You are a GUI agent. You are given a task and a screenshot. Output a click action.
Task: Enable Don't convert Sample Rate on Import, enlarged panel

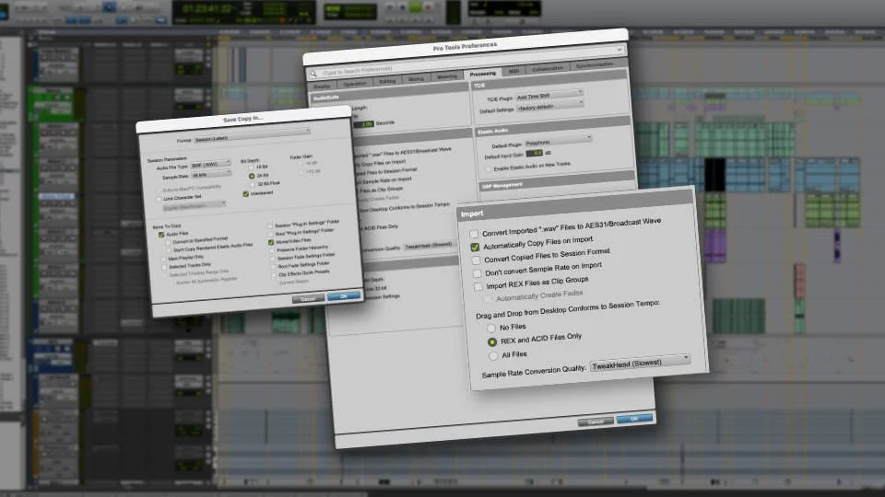click(x=477, y=273)
